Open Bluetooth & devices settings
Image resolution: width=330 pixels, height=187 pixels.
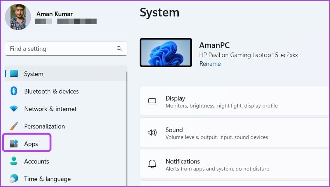[66, 91]
